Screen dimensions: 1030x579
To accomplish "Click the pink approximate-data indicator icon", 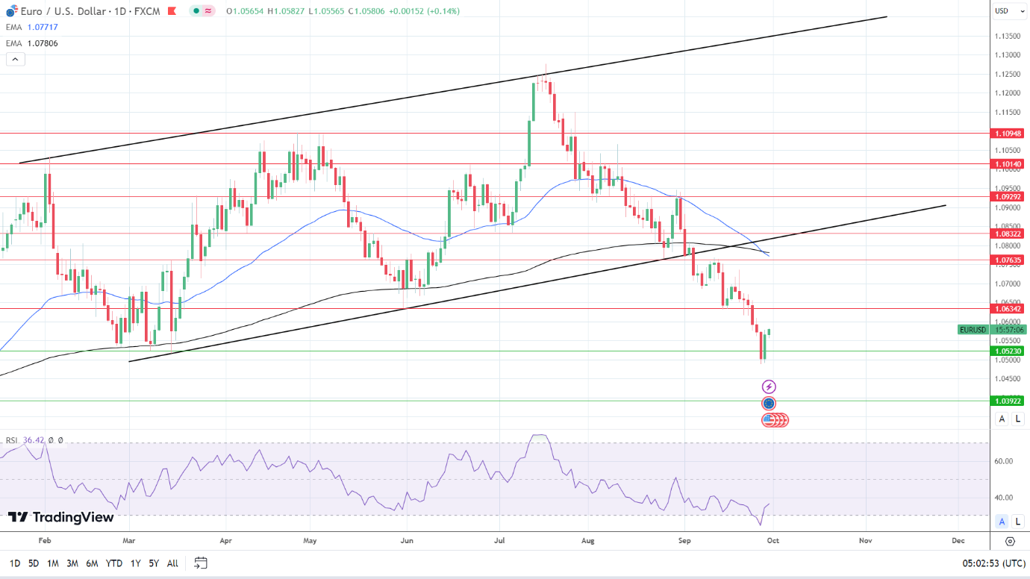I will (x=208, y=11).
